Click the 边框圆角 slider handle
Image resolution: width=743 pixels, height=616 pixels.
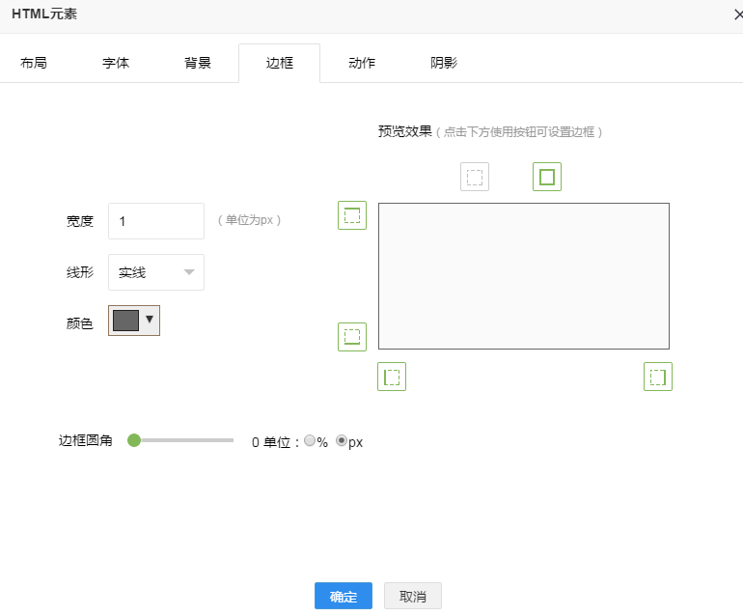pyautogui.click(x=134, y=440)
